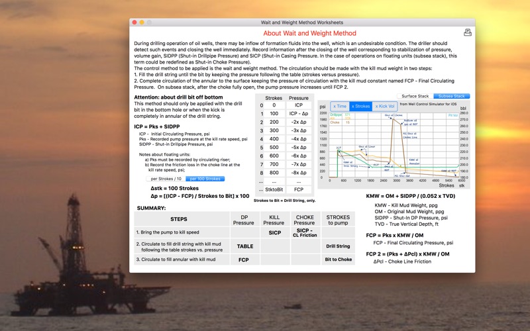This screenshot has width=530, height=331.
Task: Click the '-3x Δp' pressure cell
Action: [x=299, y=130]
